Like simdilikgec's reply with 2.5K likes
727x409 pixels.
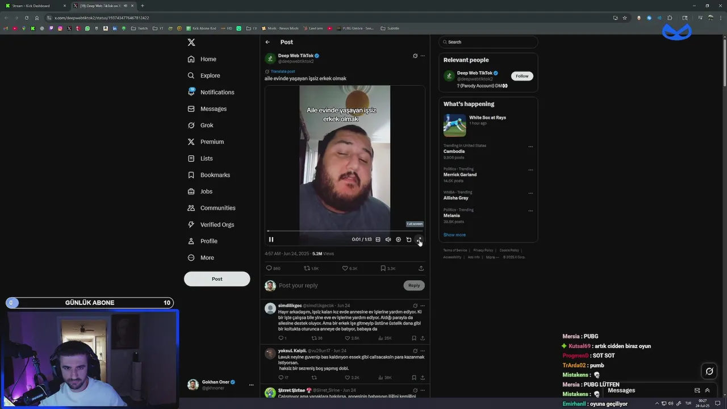(352, 338)
